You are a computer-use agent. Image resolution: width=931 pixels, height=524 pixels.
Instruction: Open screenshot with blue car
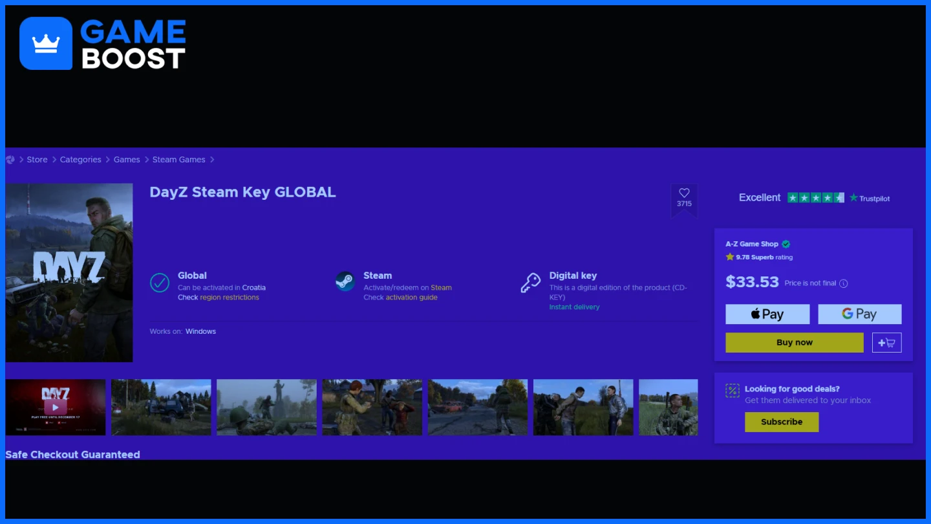click(x=161, y=407)
